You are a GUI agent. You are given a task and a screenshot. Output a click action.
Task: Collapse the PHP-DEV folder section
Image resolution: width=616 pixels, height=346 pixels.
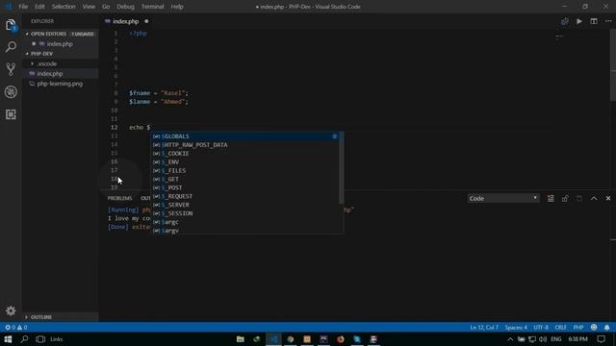point(60,54)
